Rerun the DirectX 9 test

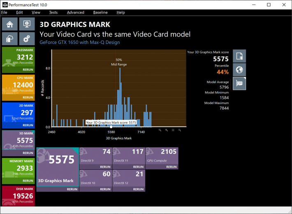(x=105, y=167)
